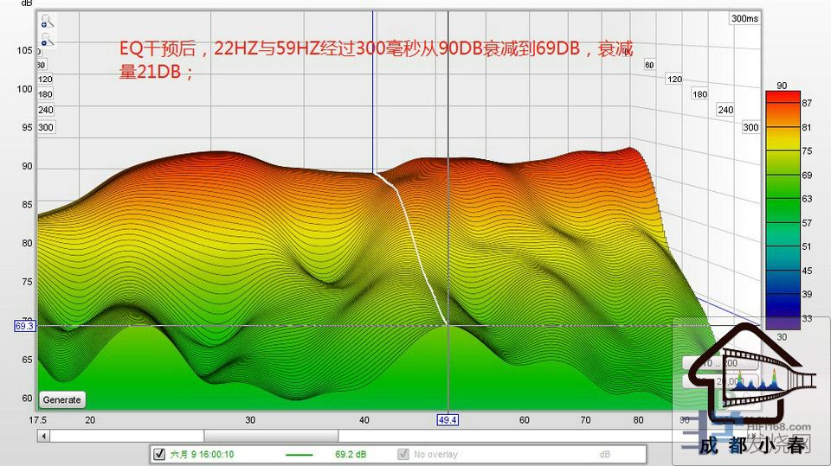Click the No overlay label text
831x466 pixels.
[435, 454]
